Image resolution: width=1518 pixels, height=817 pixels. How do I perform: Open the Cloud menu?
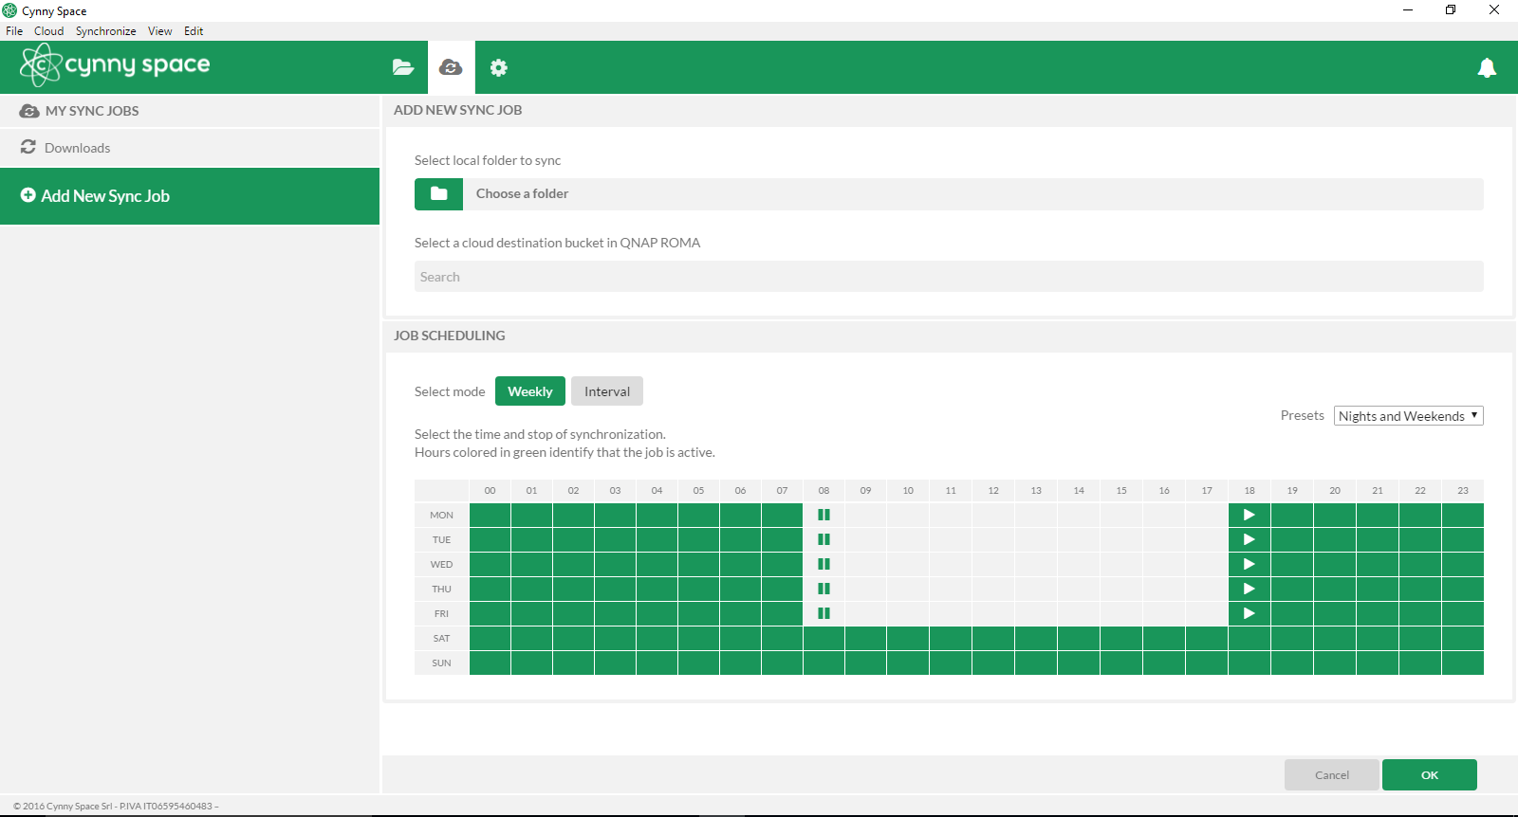49,31
